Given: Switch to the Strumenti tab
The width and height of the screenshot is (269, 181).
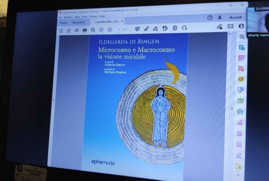Looking at the screenshot, I should pos(78,23).
